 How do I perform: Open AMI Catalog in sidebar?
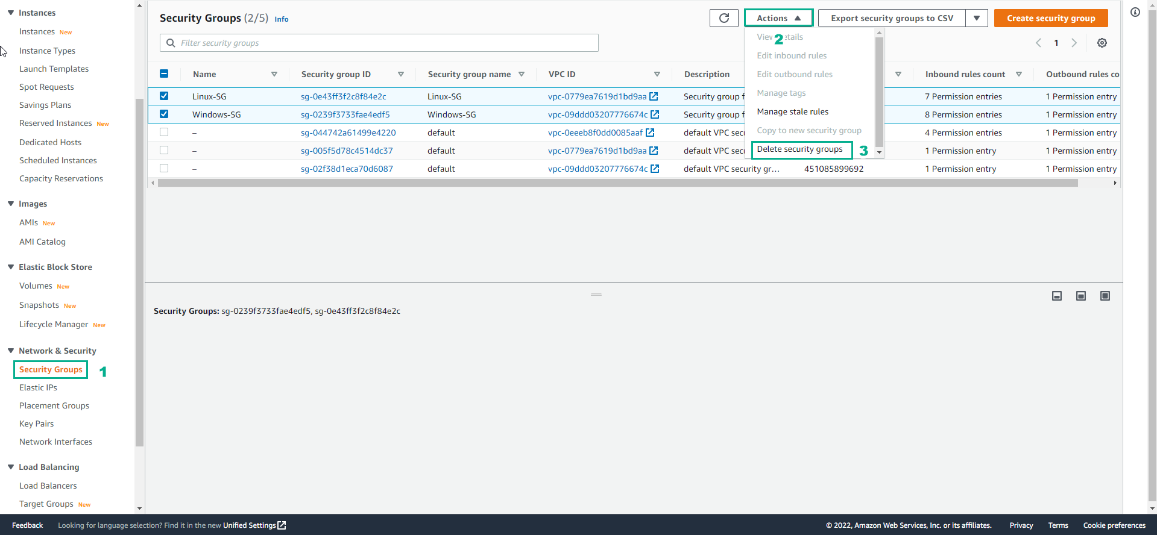(x=42, y=242)
